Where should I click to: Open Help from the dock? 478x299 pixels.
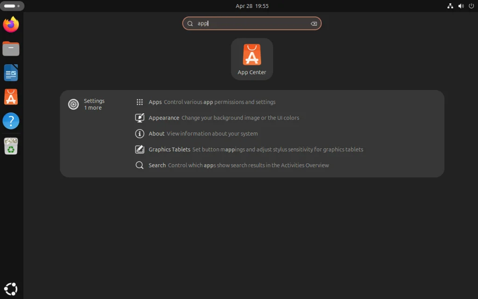[x=11, y=121]
